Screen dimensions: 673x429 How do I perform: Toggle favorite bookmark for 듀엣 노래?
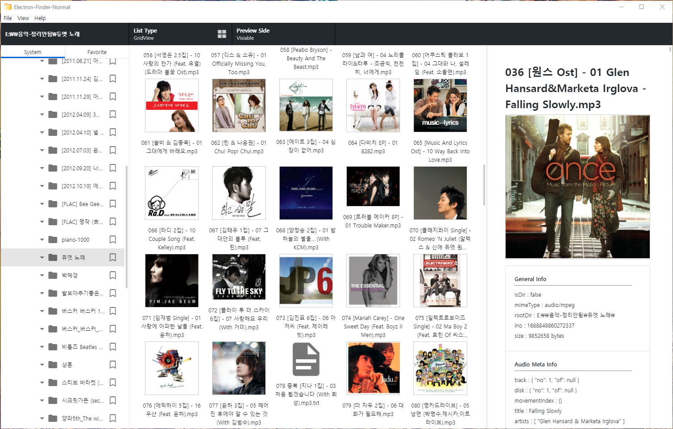click(113, 257)
